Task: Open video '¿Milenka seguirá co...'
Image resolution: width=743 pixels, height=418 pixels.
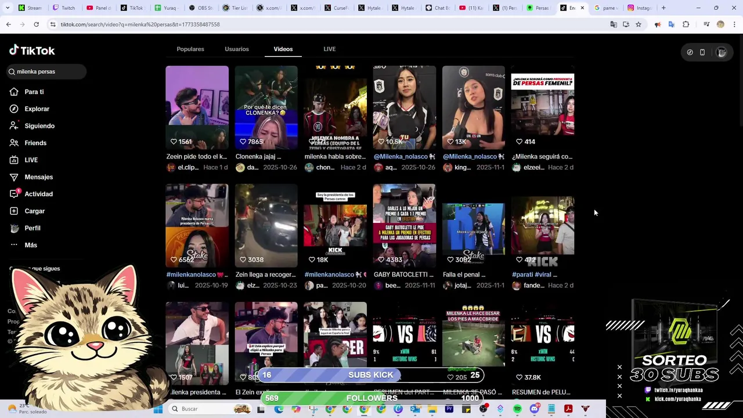Action: coord(542,107)
